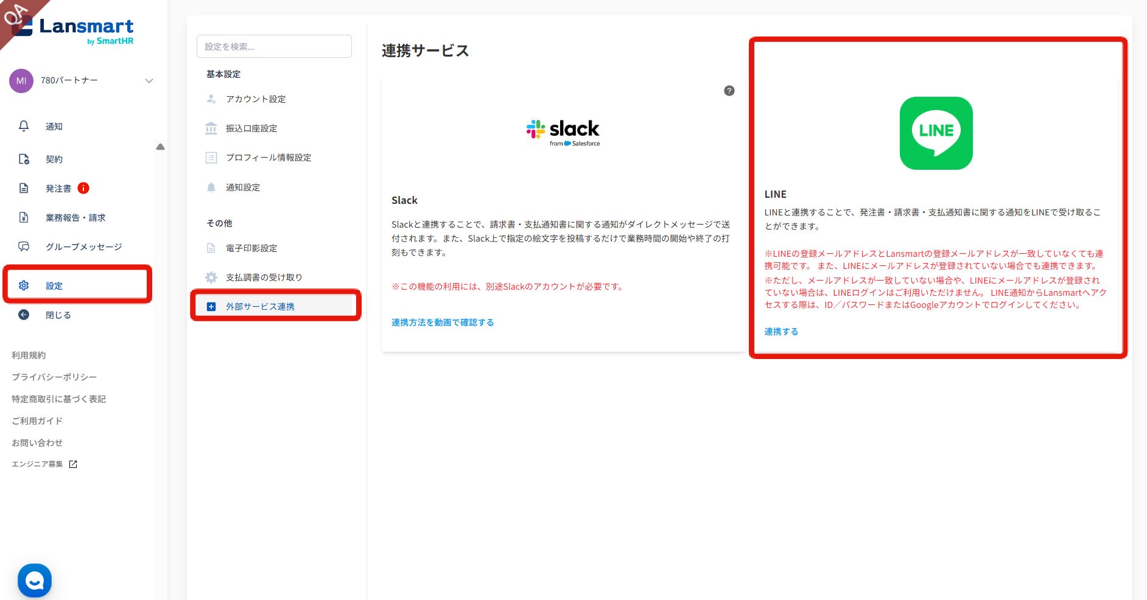Click the 外部サービス連携 plus icon
Viewport: 1147px width, 600px height.
coord(211,307)
